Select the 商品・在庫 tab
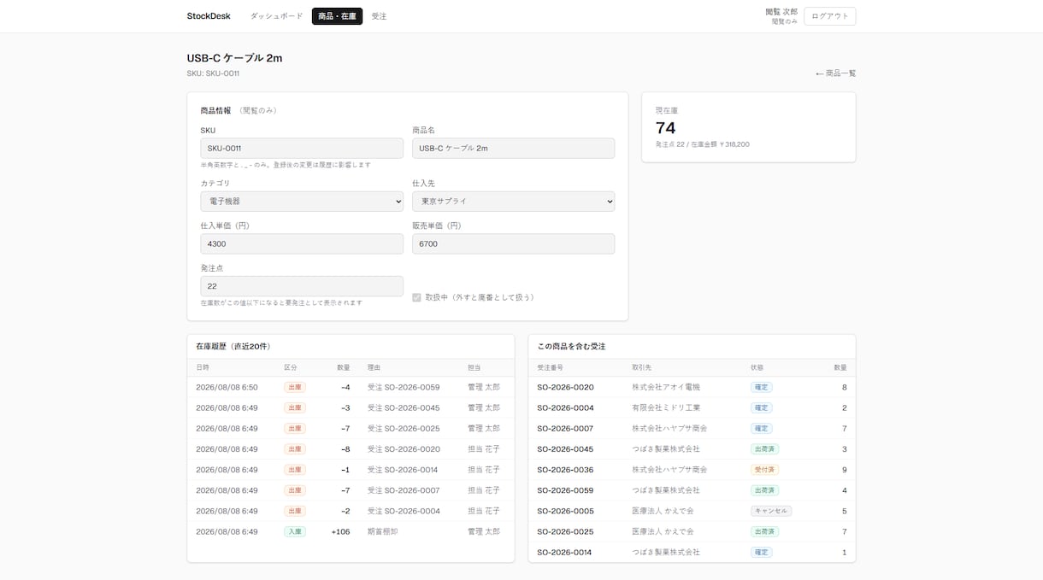 point(337,16)
